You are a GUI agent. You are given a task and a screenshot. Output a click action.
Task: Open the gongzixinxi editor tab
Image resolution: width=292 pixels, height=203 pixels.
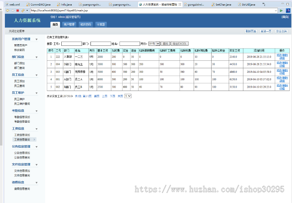click(194, 5)
